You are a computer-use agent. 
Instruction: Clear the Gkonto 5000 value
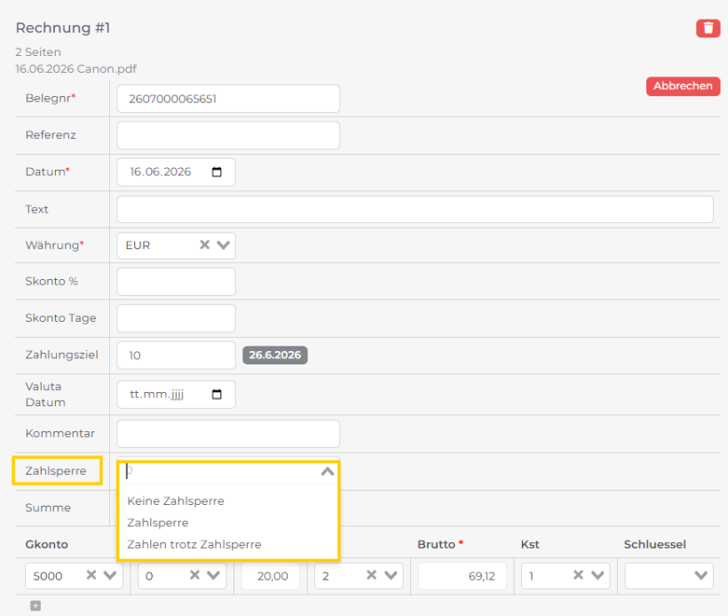91,575
